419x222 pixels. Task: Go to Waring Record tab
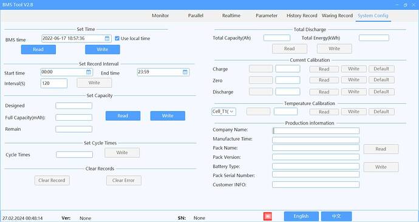pos(337,16)
